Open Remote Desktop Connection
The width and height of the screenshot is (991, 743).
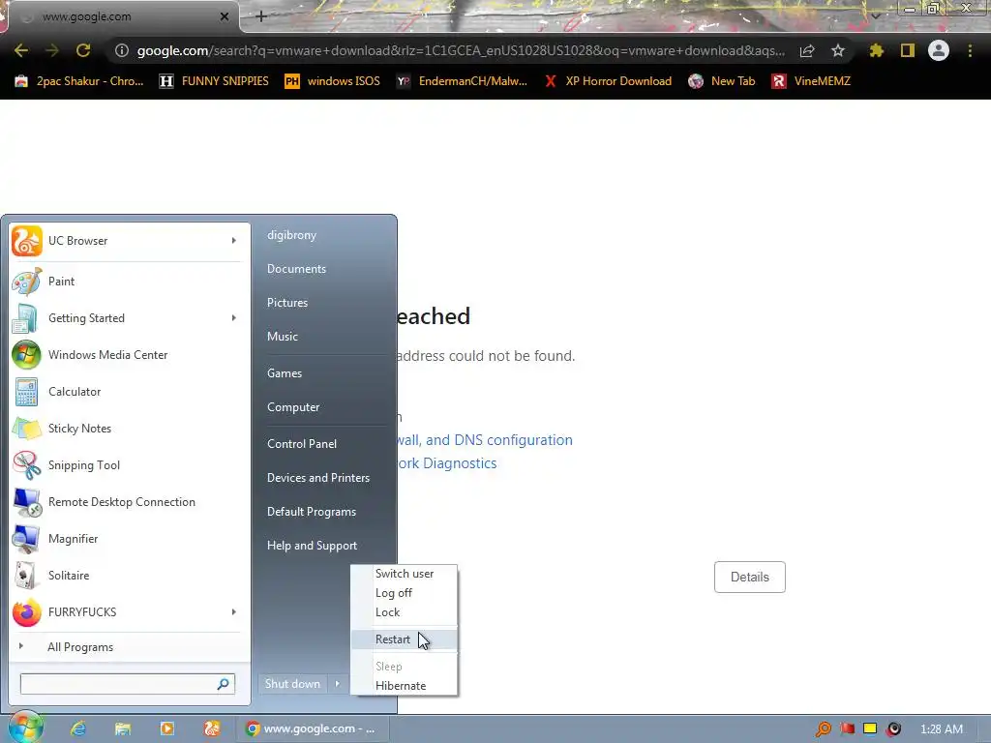pos(127,502)
